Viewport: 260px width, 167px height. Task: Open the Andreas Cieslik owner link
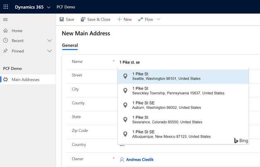tap(140, 160)
